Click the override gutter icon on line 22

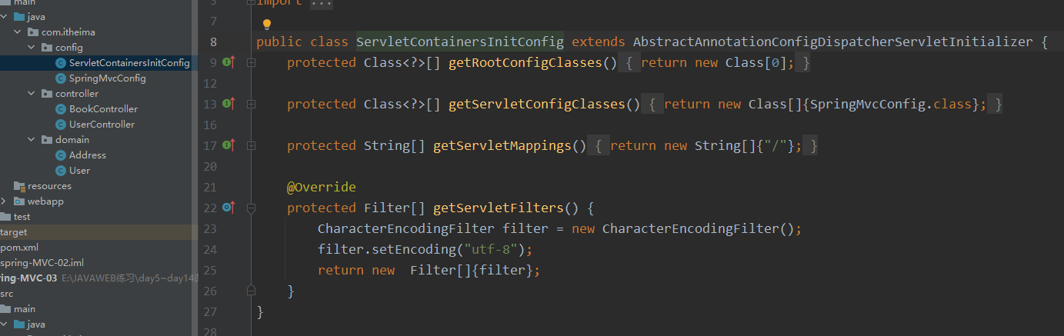(228, 208)
